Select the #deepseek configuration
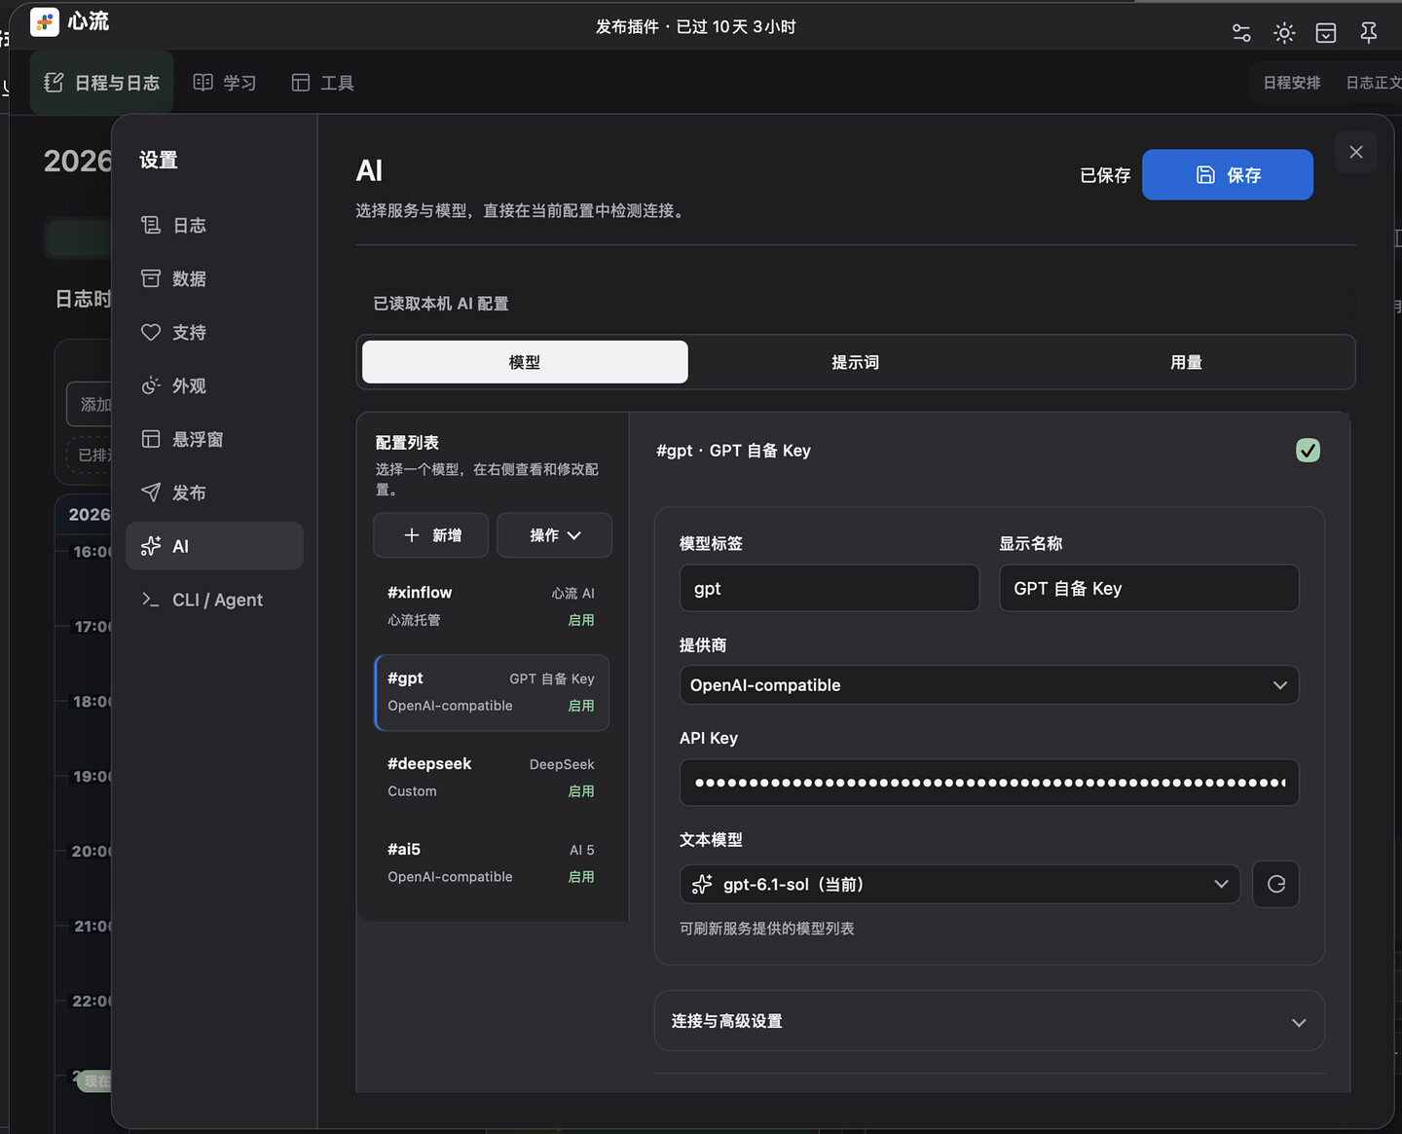 pos(492,778)
